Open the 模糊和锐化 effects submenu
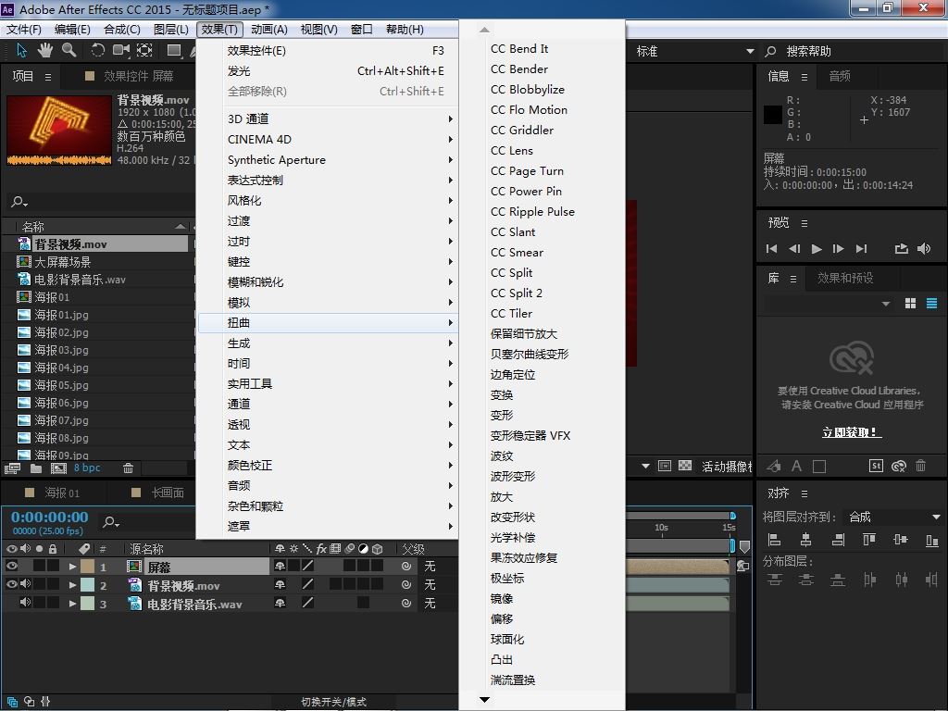 [x=328, y=281]
